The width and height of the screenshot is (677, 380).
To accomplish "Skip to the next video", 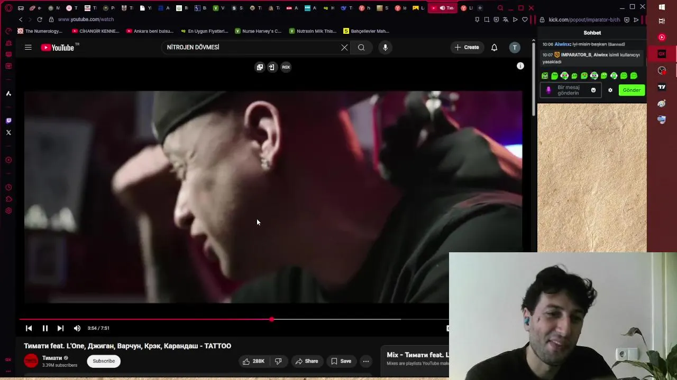I will click(60, 328).
